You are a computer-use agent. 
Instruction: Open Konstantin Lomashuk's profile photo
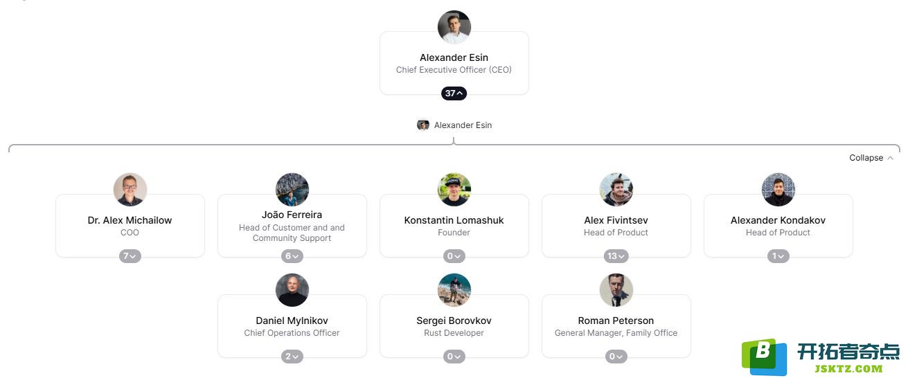(x=454, y=190)
